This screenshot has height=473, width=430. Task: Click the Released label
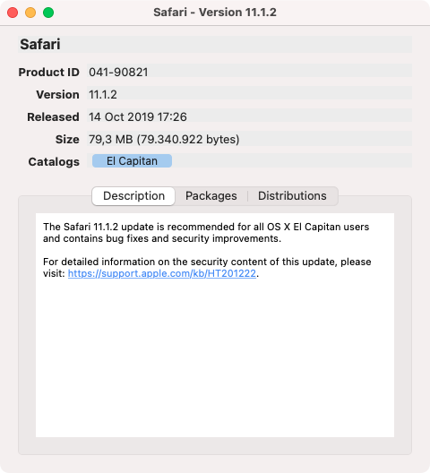[53, 116]
